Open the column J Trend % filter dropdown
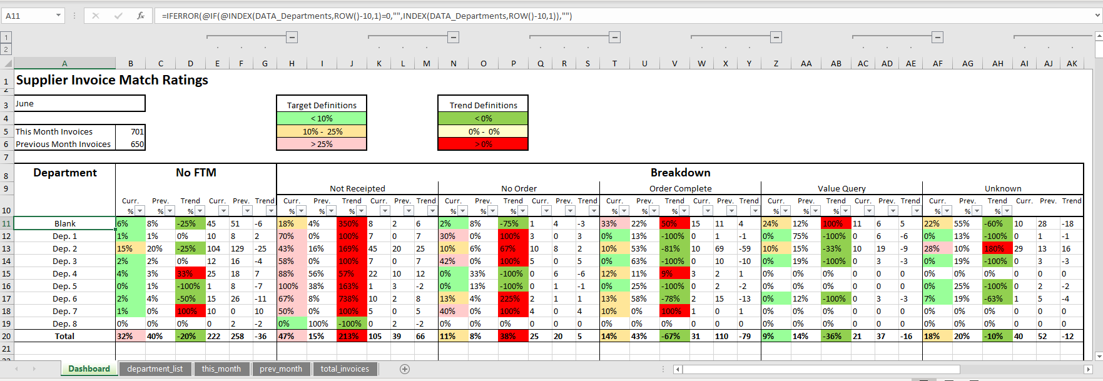The width and height of the screenshot is (1103, 381). [x=361, y=211]
